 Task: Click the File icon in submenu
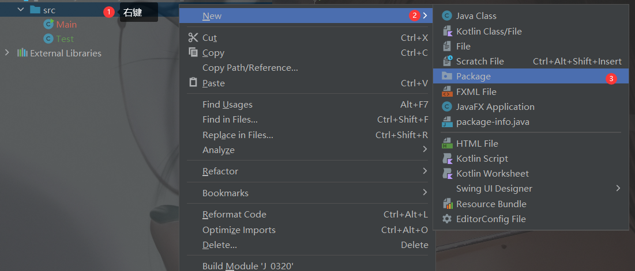[x=447, y=46]
